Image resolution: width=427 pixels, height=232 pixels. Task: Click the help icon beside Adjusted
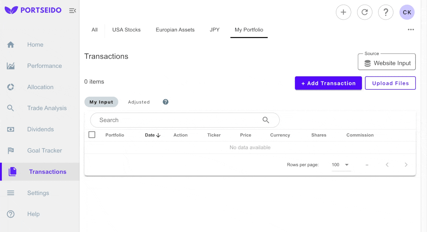click(165, 102)
